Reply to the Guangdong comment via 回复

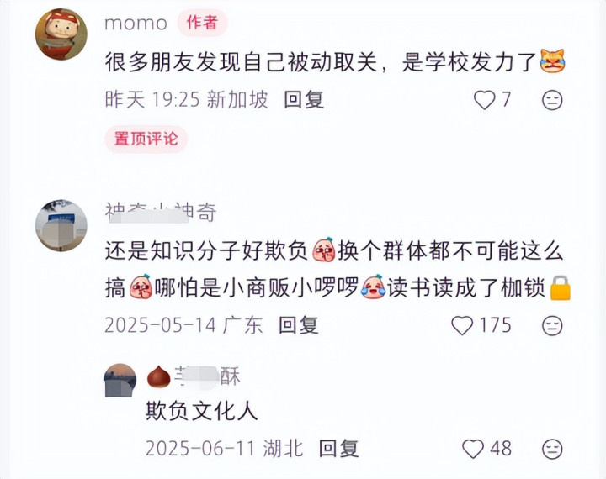298,325
